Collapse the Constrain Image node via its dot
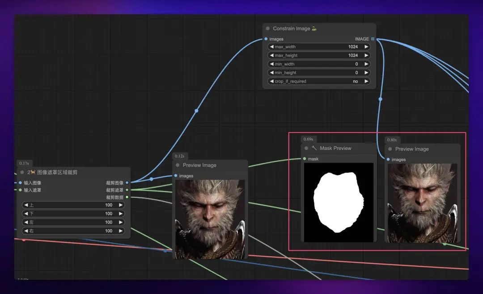483x294 pixels. [x=268, y=29]
